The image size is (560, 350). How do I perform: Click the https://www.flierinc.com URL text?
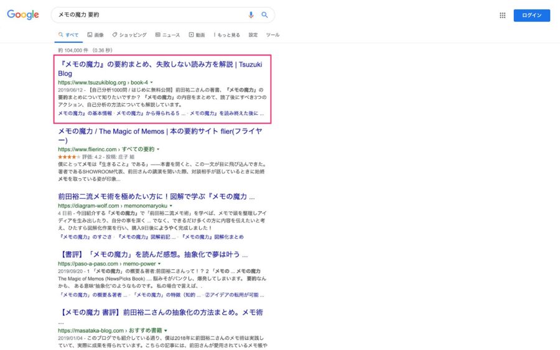point(87,149)
